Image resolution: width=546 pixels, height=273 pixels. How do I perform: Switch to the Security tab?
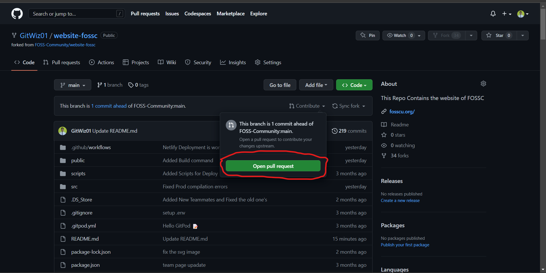click(x=198, y=62)
